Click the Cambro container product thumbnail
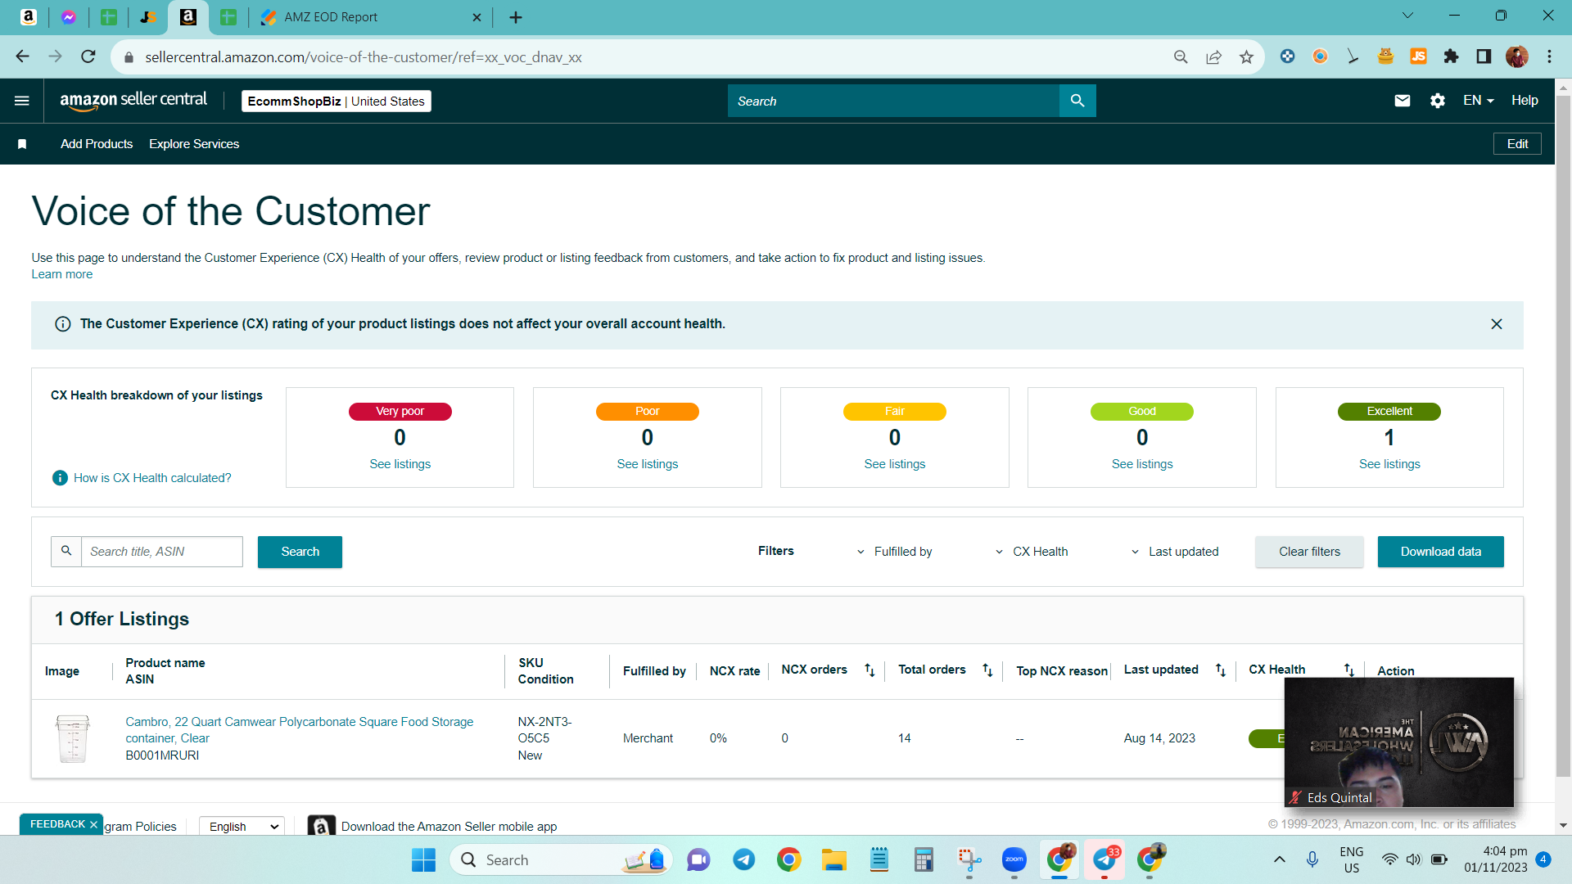 pyautogui.click(x=73, y=738)
